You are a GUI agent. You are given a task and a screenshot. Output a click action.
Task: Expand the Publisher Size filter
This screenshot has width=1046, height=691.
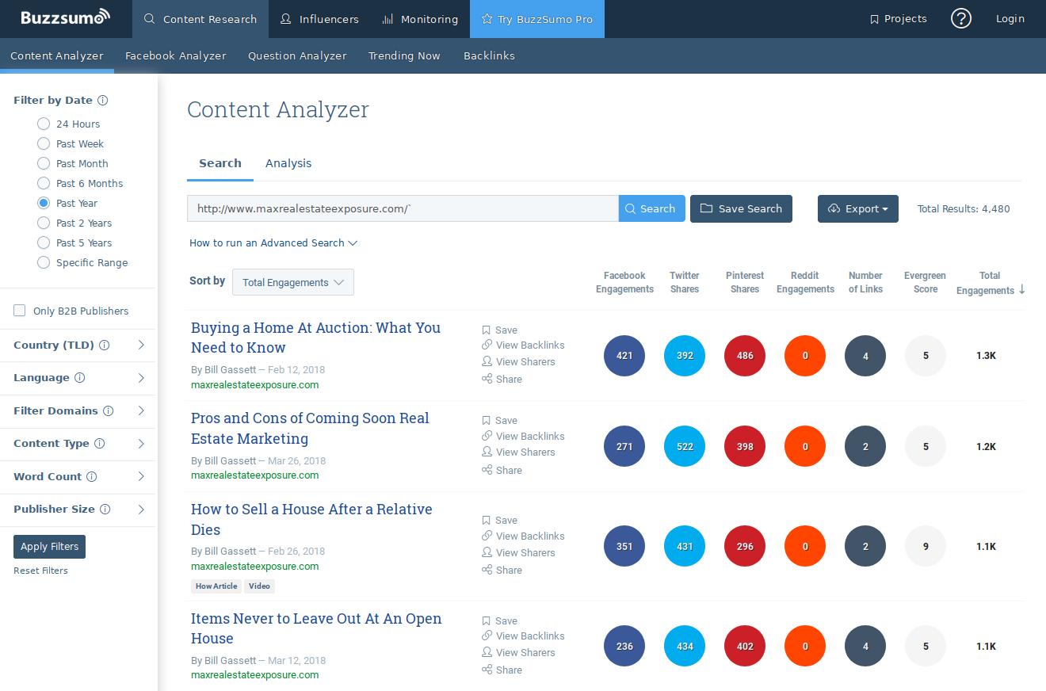(x=141, y=510)
